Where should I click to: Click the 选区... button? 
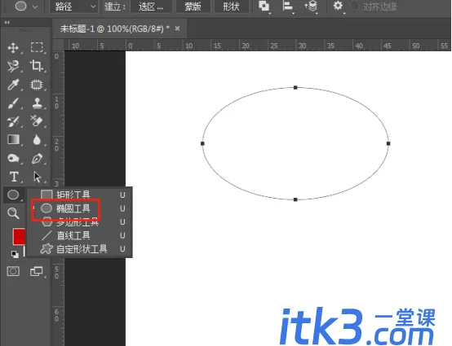click(151, 7)
